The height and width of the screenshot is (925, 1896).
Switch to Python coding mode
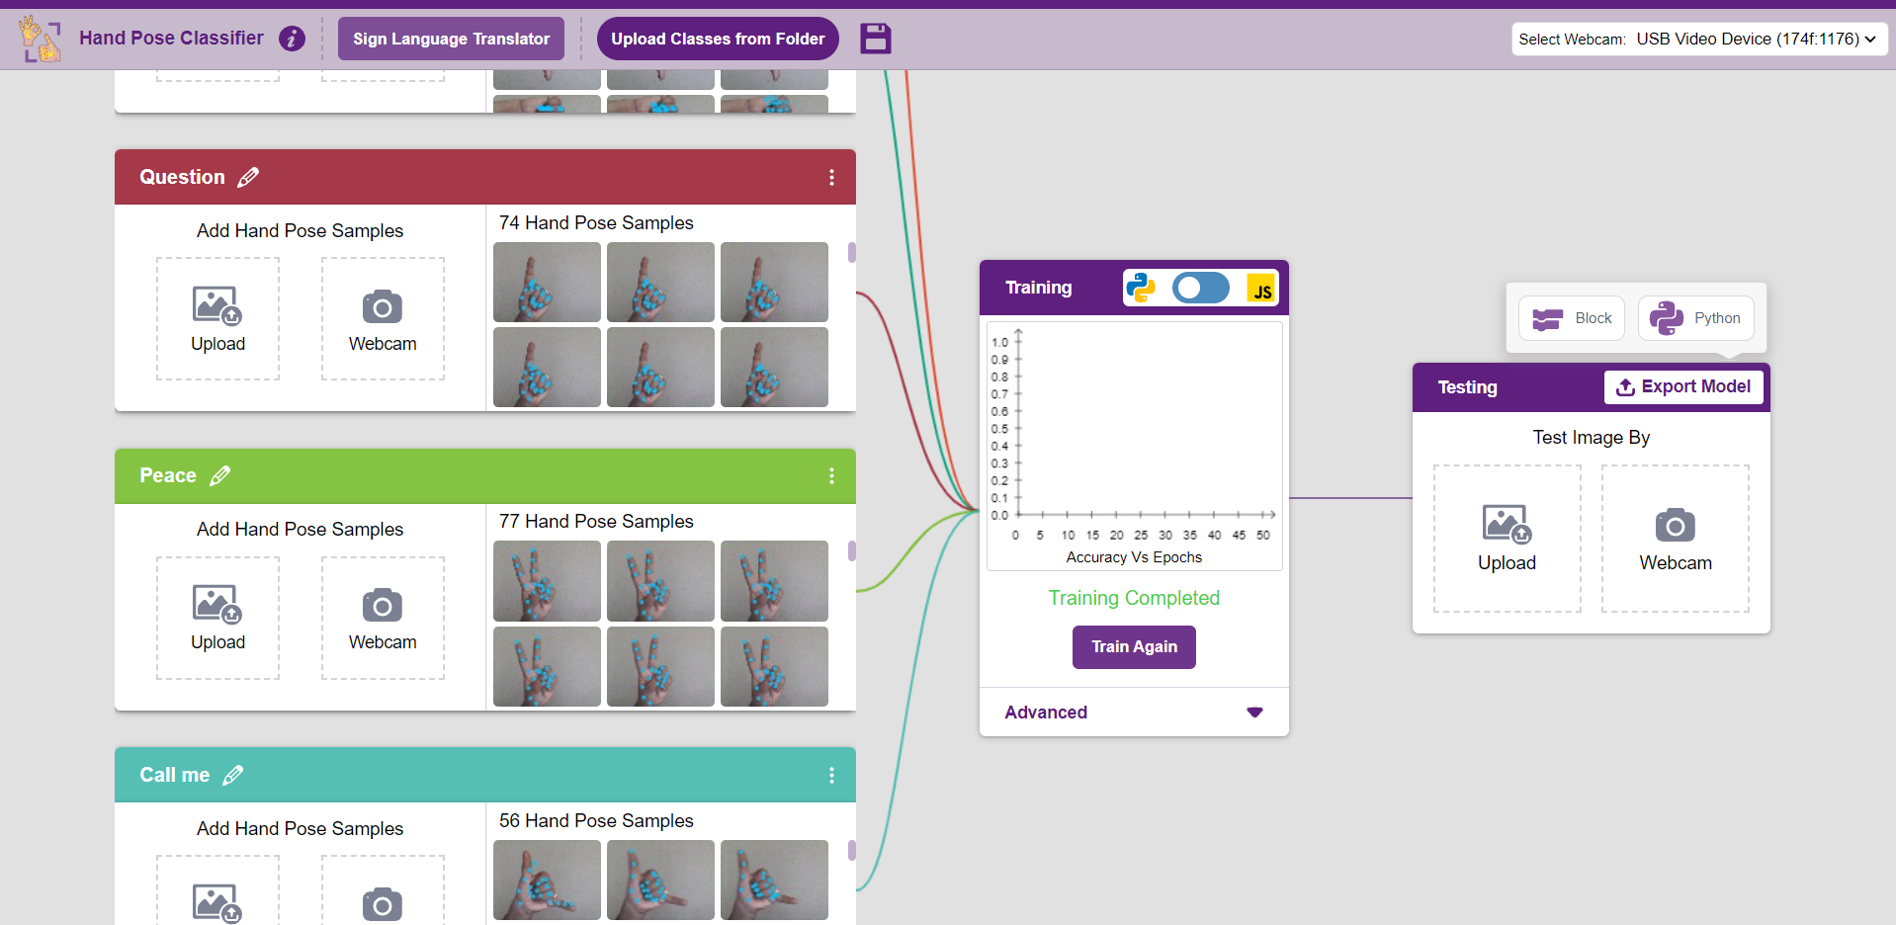pyautogui.click(x=1695, y=318)
